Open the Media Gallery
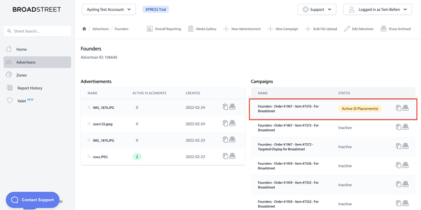Viewport: 421px width, 210px height. [x=202, y=29]
